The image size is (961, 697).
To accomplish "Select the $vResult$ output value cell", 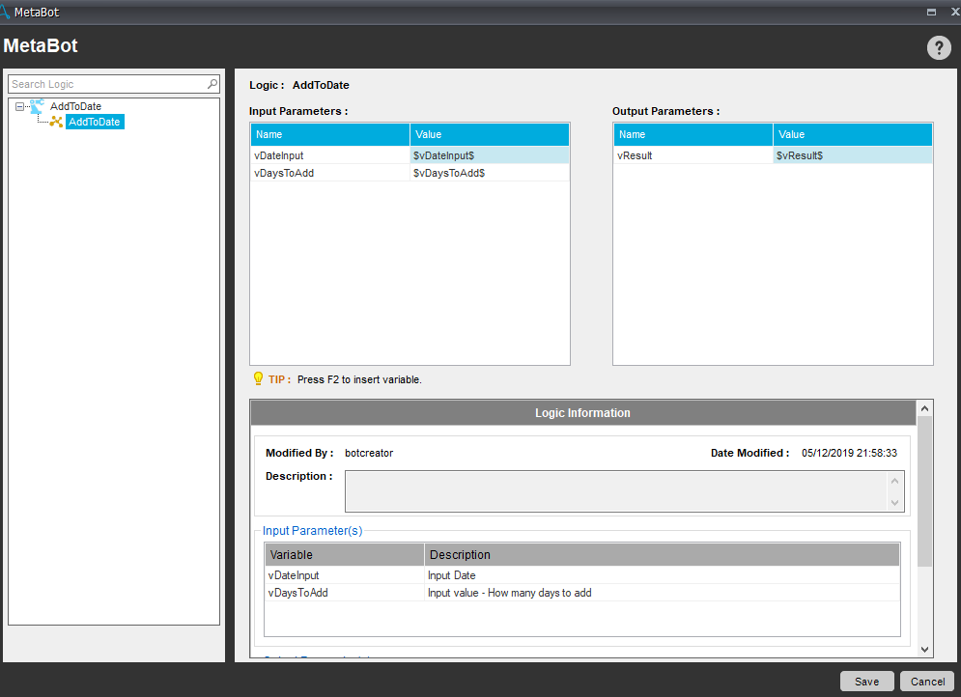I will (852, 155).
